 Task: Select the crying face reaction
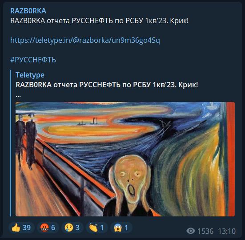pyautogui.click(x=72, y=228)
